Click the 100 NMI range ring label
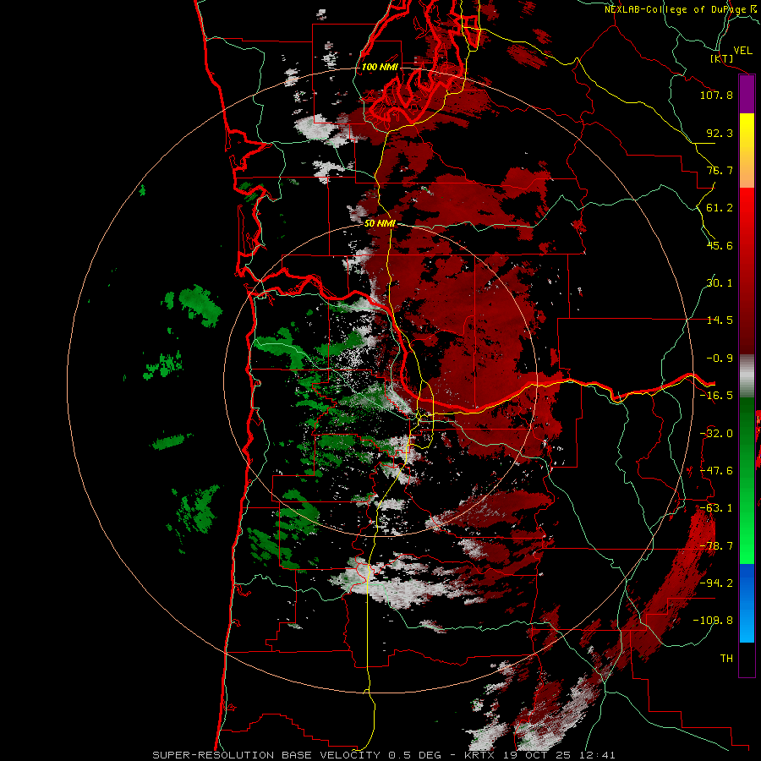The image size is (761, 761). point(380,67)
